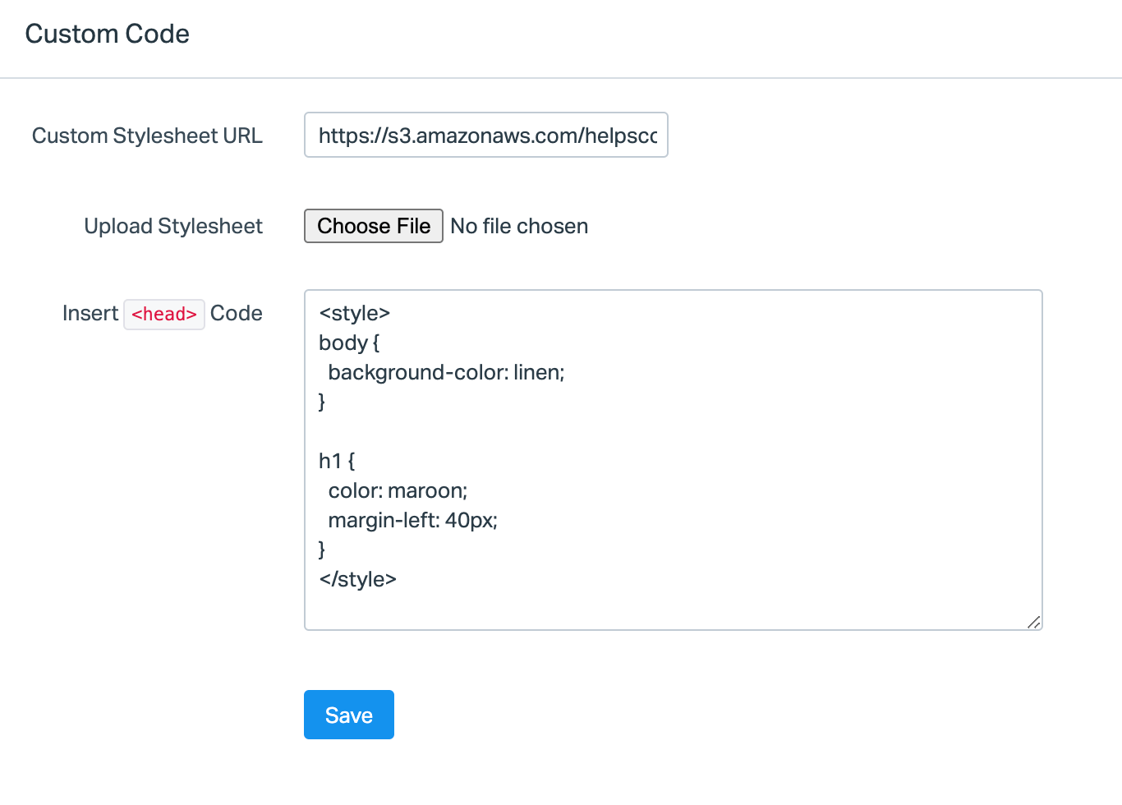
Task: Place cursor on the closing </style> line
Action: [x=358, y=579]
